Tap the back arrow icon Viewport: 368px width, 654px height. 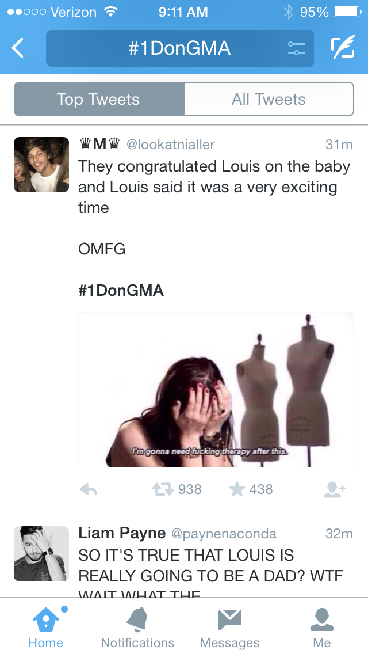click(x=18, y=48)
